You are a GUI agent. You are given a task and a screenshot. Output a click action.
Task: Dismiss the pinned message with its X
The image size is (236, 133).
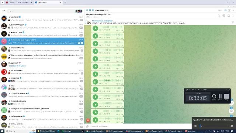(233, 22)
